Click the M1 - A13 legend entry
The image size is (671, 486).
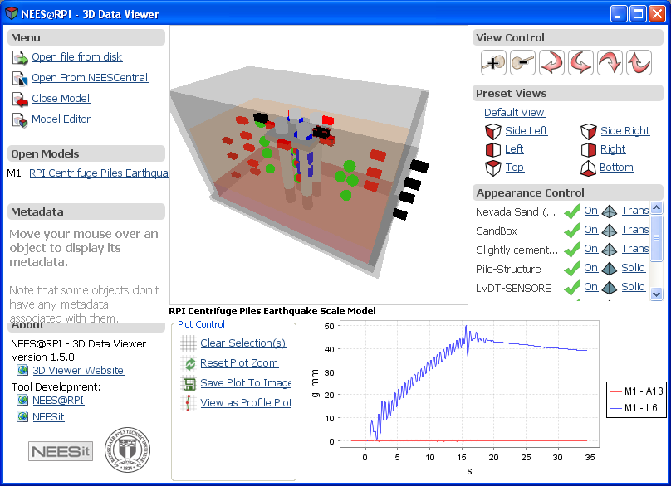pos(636,391)
